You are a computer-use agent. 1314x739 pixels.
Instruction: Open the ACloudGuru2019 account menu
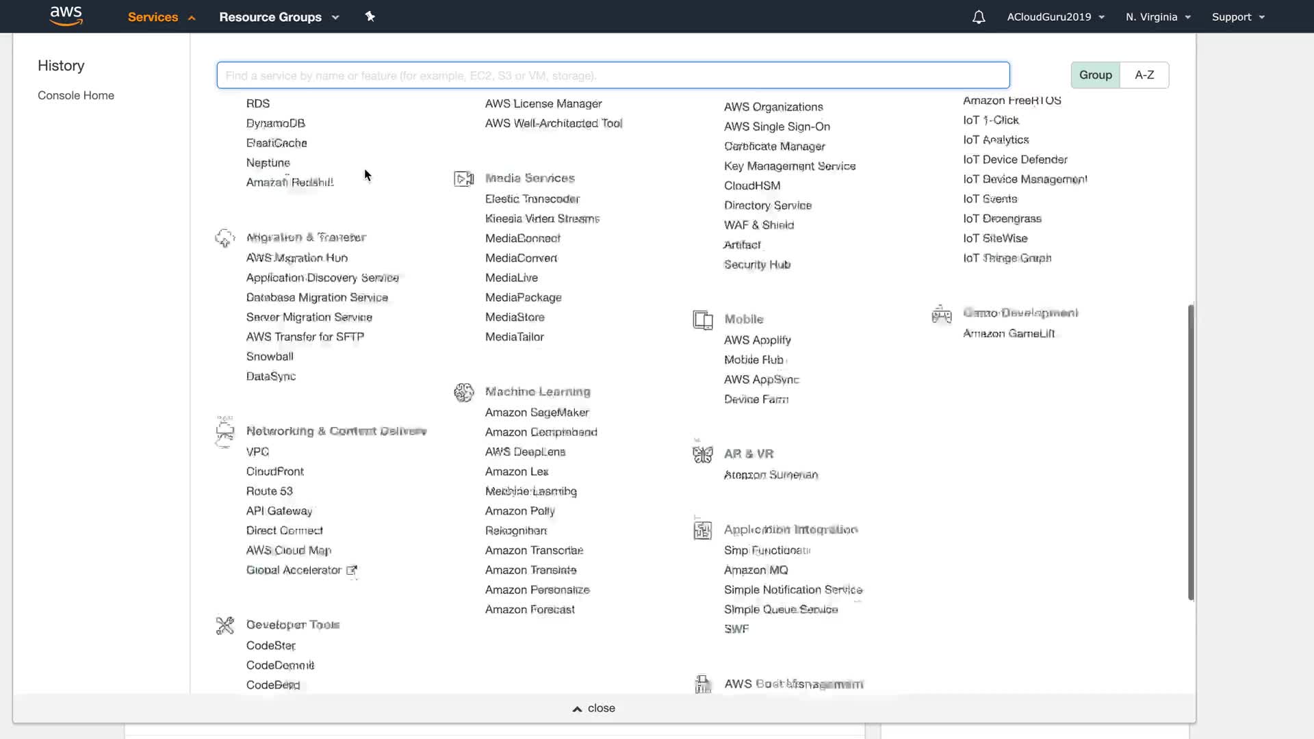point(1055,17)
